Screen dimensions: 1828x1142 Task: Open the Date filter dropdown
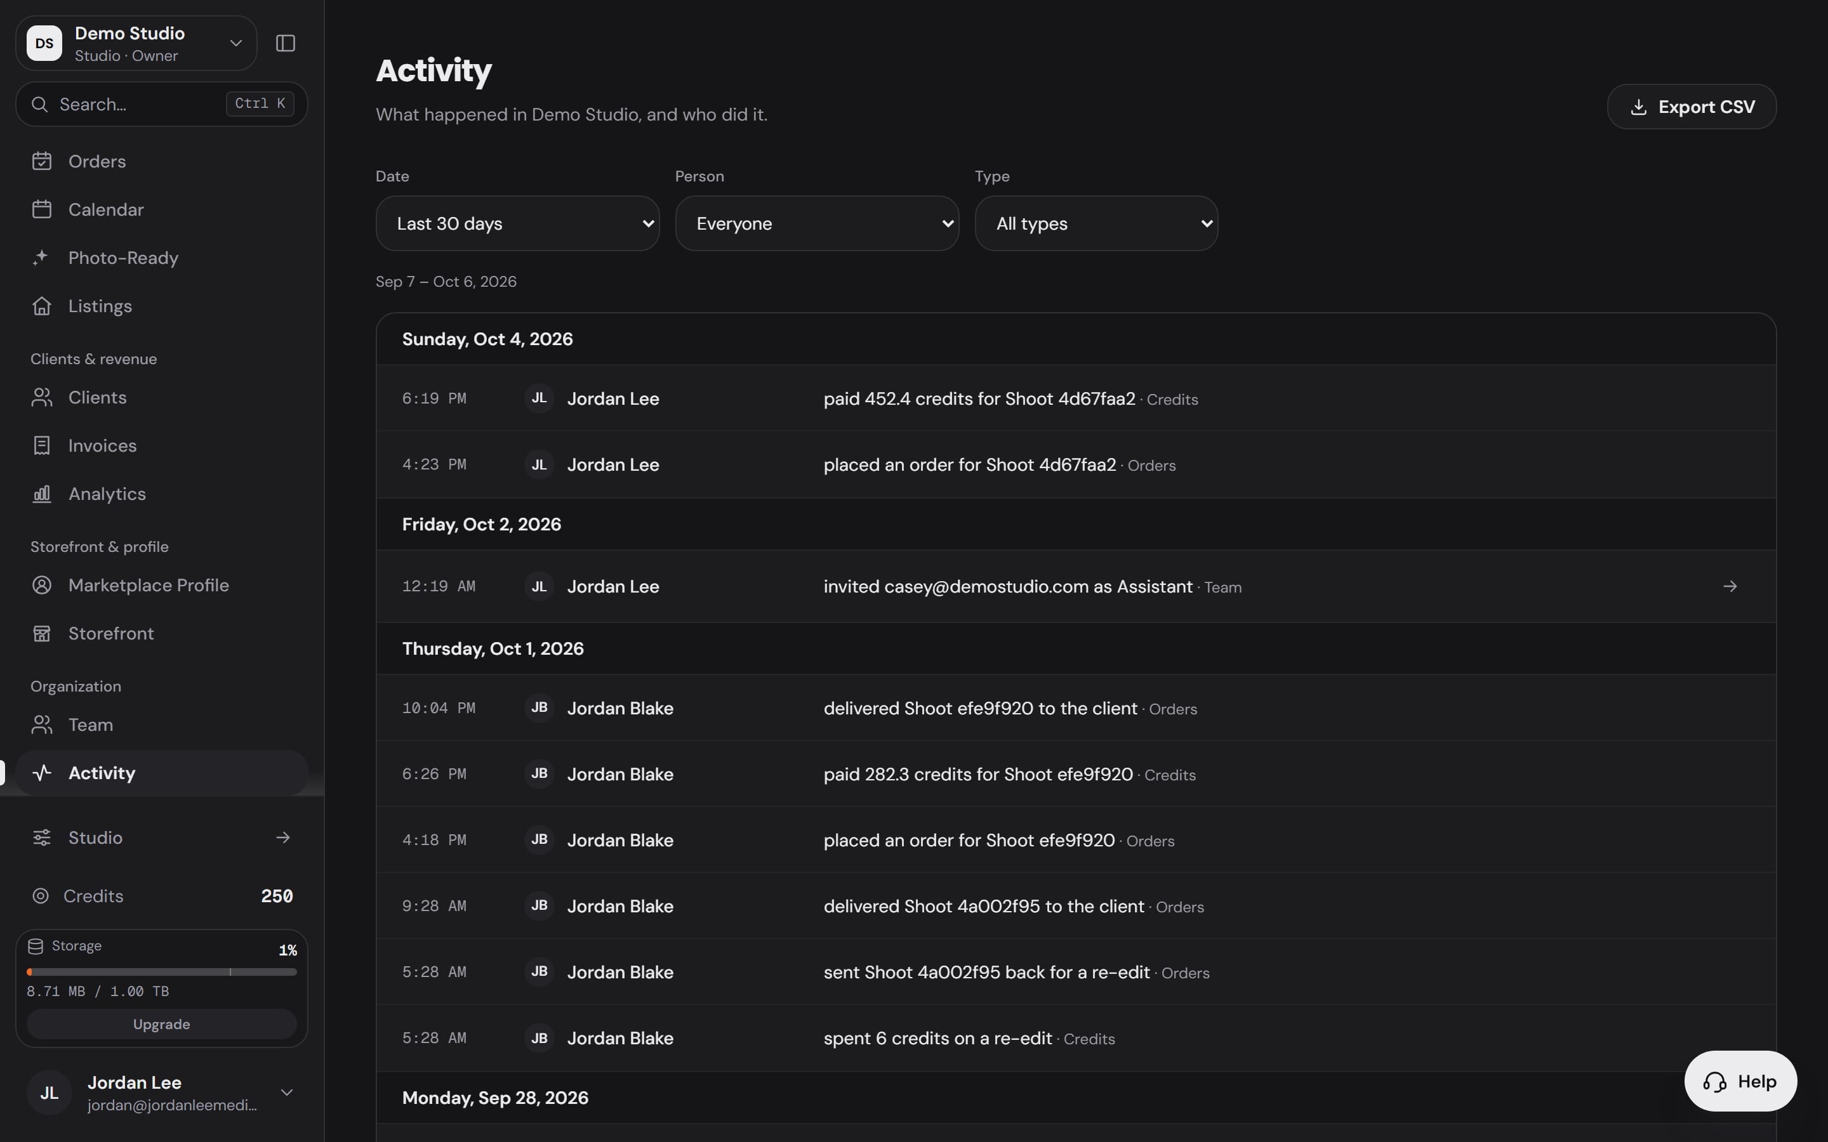click(517, 223)
